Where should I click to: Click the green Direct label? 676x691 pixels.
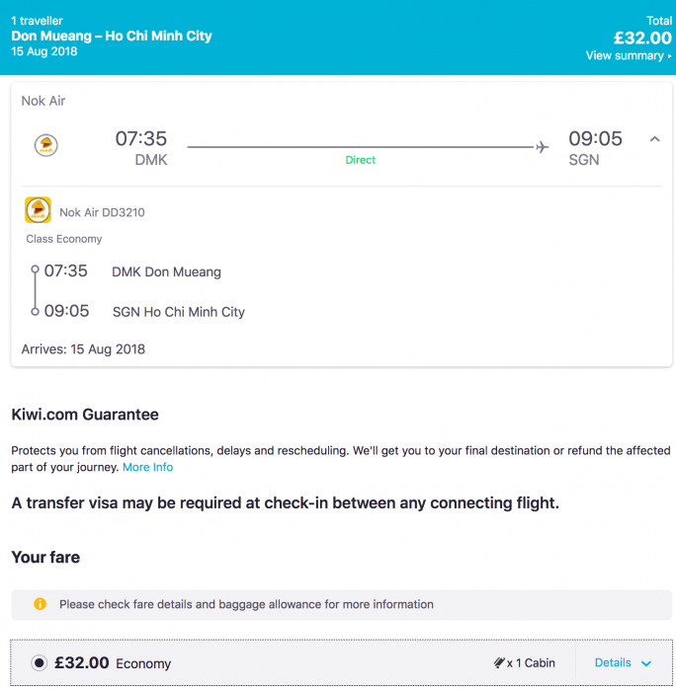(x=361, y=160)
